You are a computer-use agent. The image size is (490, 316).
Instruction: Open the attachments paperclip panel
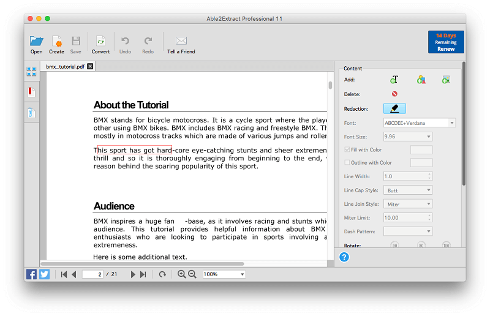tap(32, 113)
